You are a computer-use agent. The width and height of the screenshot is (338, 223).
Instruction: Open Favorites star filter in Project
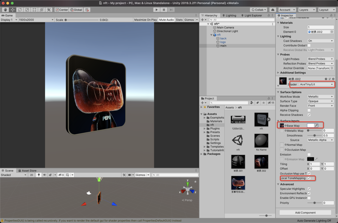coord(264,103)
